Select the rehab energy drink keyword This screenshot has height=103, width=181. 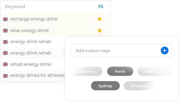point(31,64)
